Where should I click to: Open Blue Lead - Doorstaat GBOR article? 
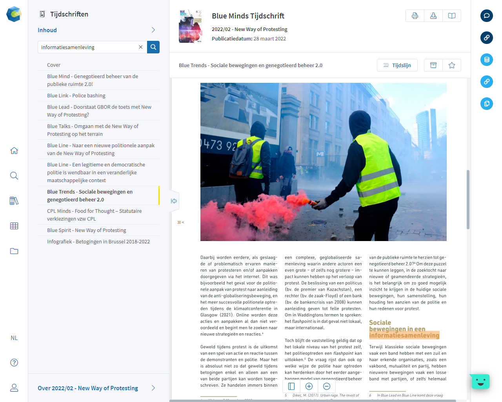coord(99,111)
